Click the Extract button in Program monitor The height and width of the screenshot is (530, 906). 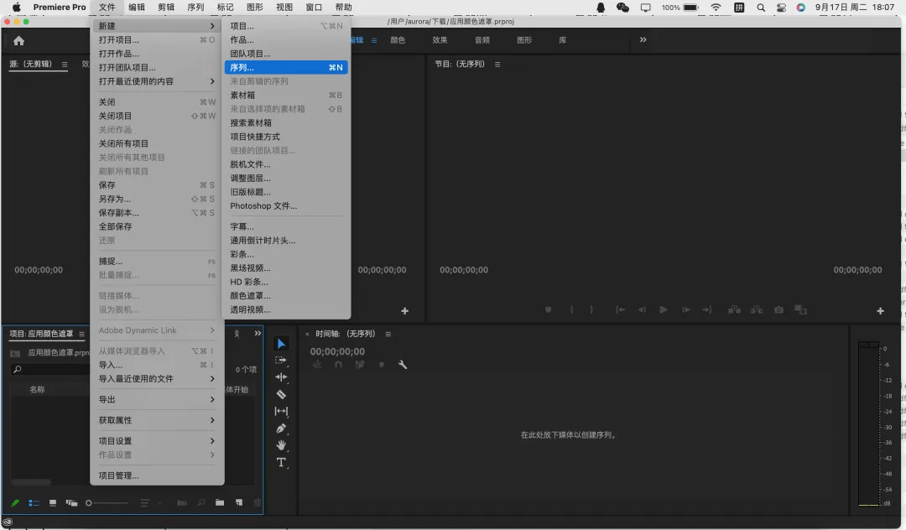757,310
